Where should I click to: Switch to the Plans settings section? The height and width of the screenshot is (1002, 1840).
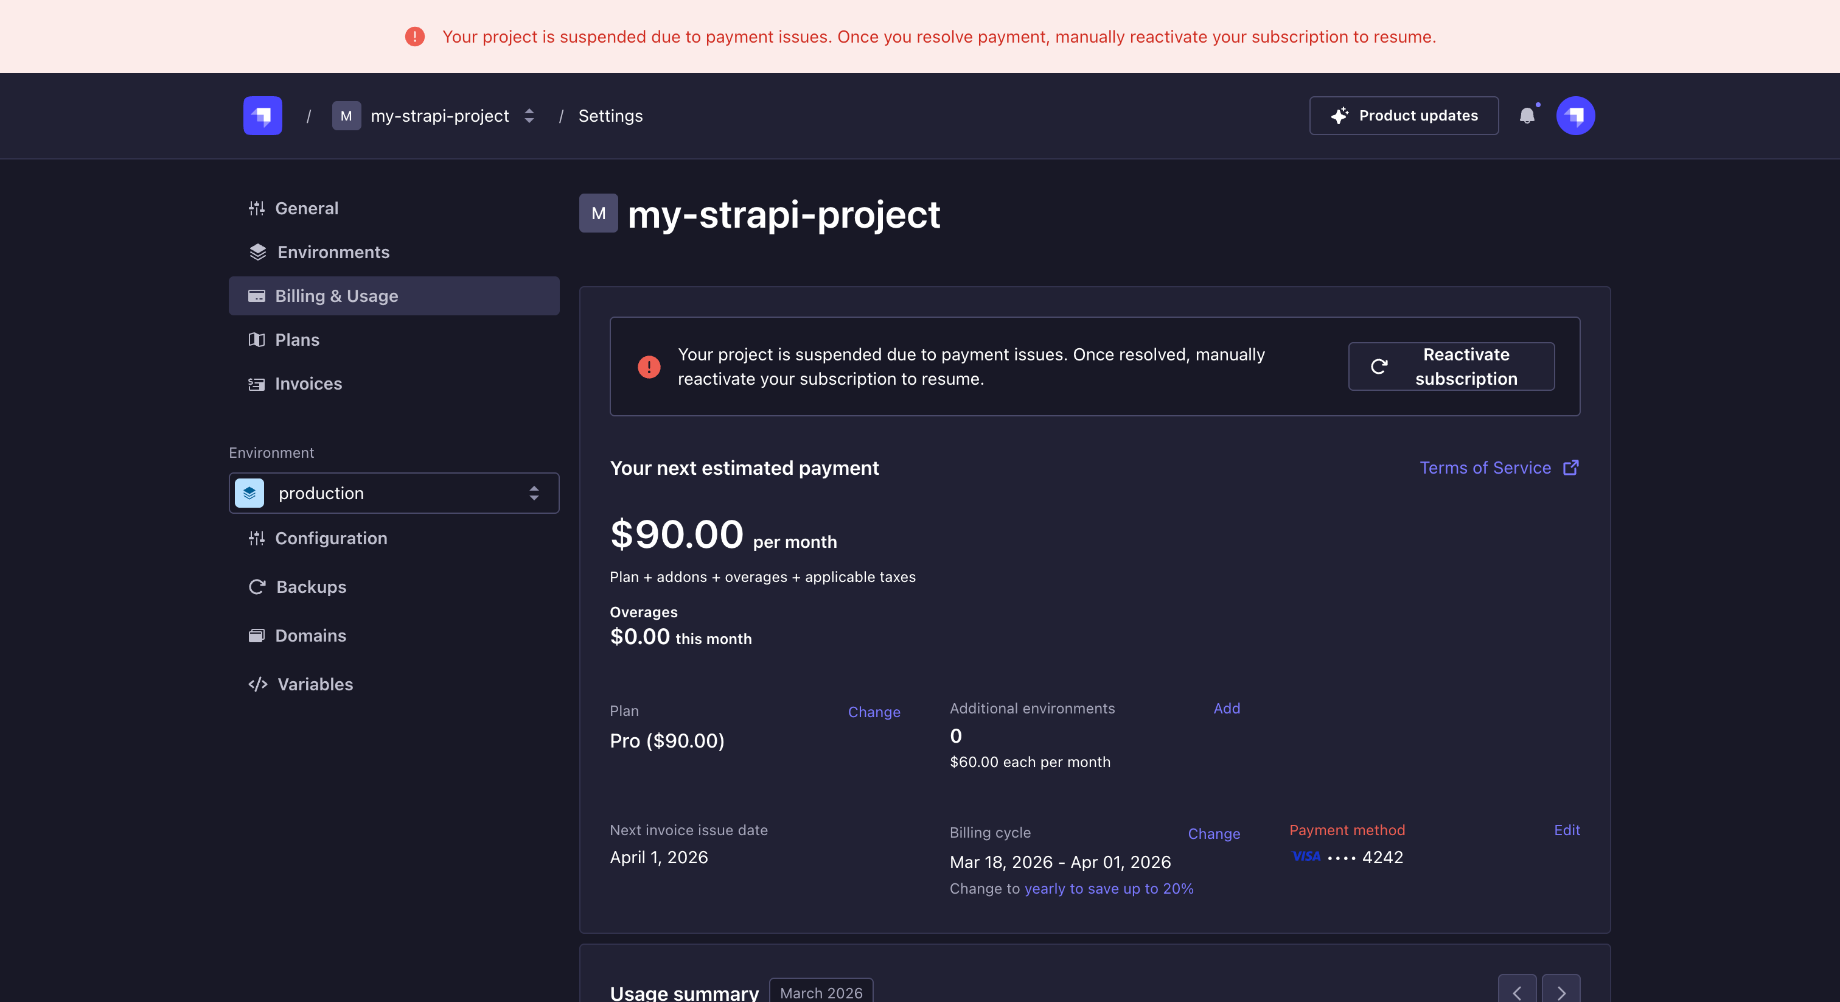click(x=296, y=340)
